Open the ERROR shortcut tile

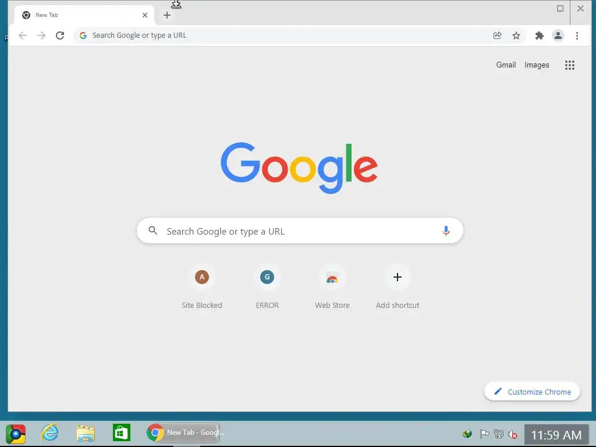[267, 288]
